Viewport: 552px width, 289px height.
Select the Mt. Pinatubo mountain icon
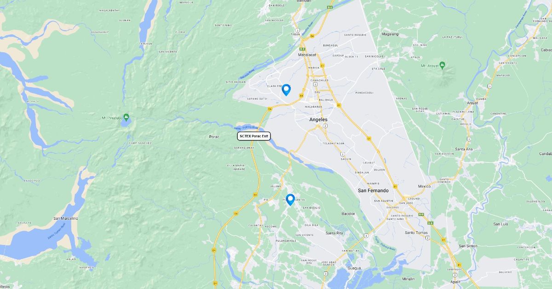click(126, 117)
